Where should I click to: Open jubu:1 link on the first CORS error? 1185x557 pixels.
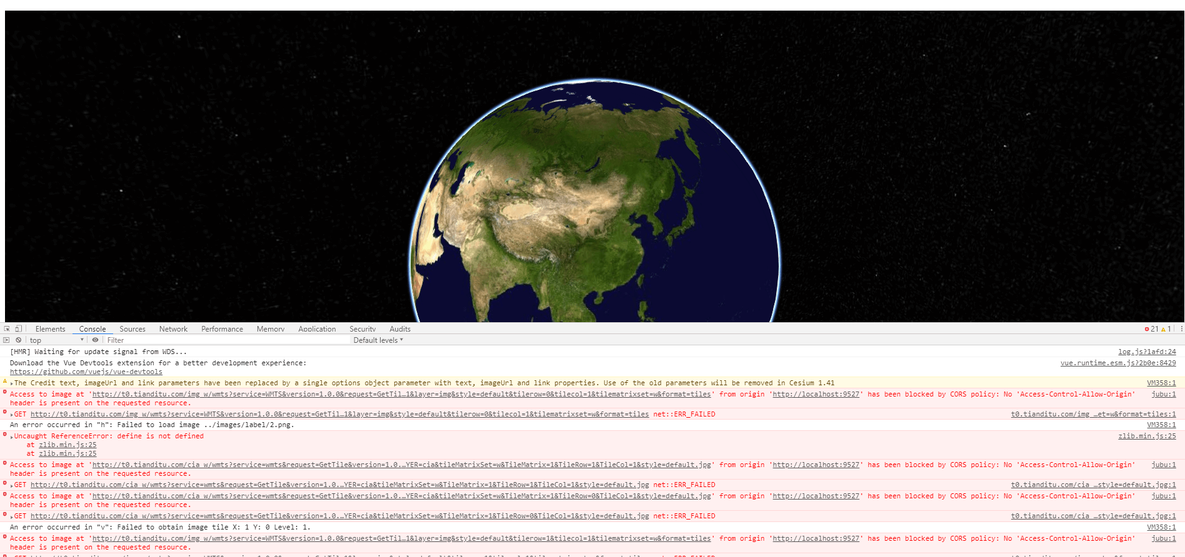(1164, 395)
